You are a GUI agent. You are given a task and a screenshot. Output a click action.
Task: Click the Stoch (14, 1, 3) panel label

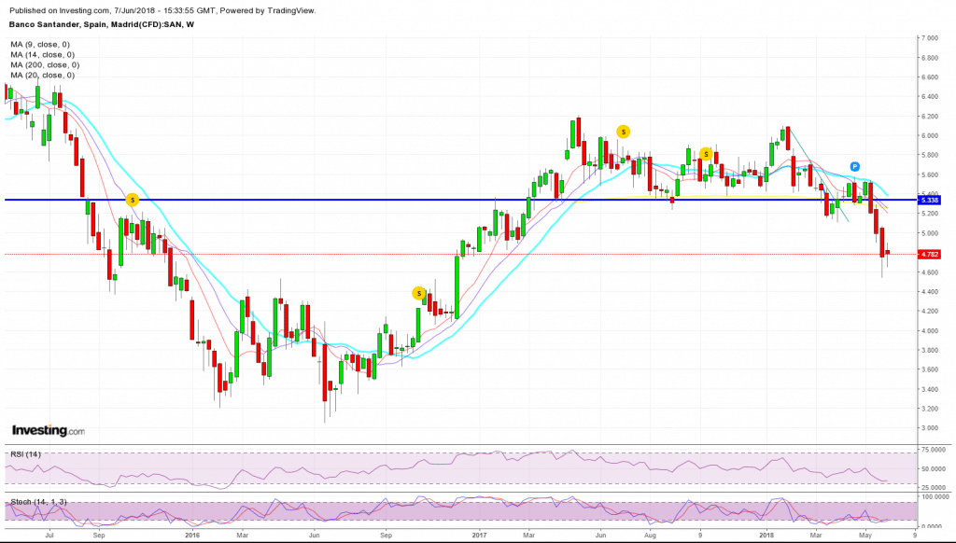click(x=39, y=502)
